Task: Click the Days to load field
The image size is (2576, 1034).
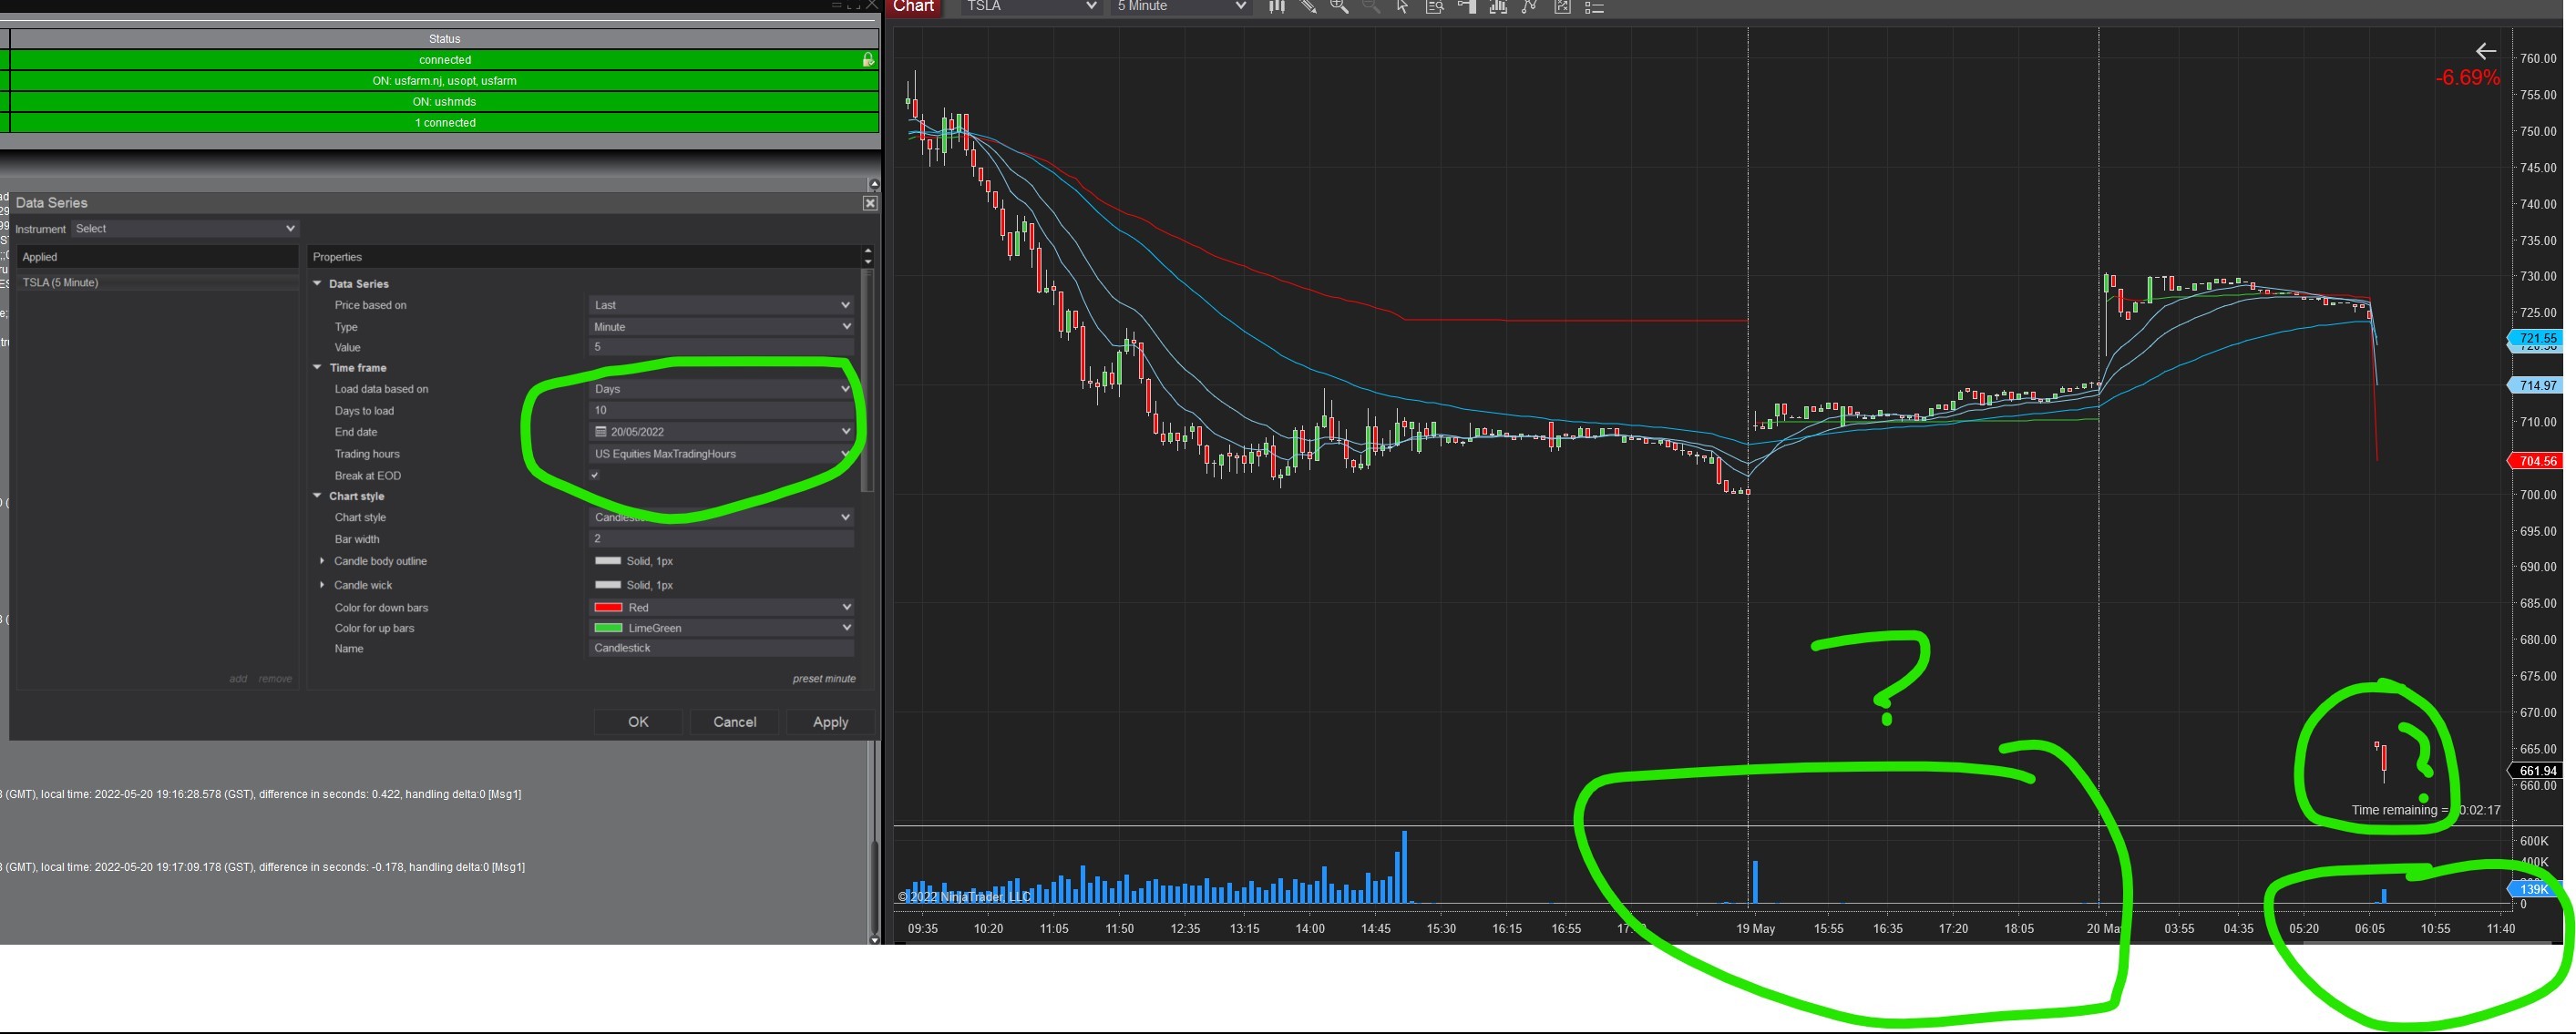Action: tap(720, 411)
